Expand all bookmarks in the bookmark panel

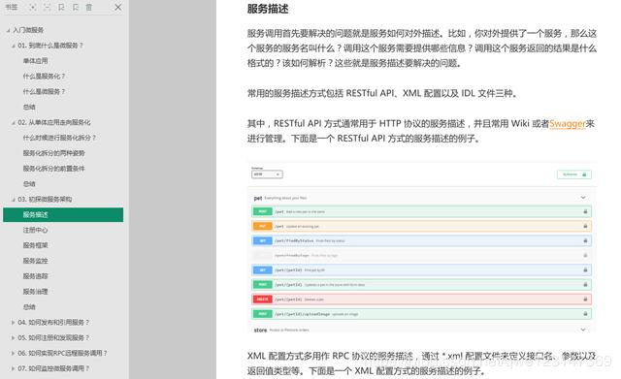click(x=33, y=7)
